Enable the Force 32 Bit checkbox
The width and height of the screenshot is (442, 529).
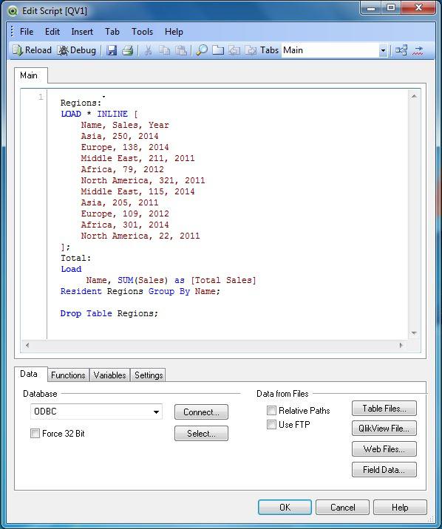tap(35, 433)
